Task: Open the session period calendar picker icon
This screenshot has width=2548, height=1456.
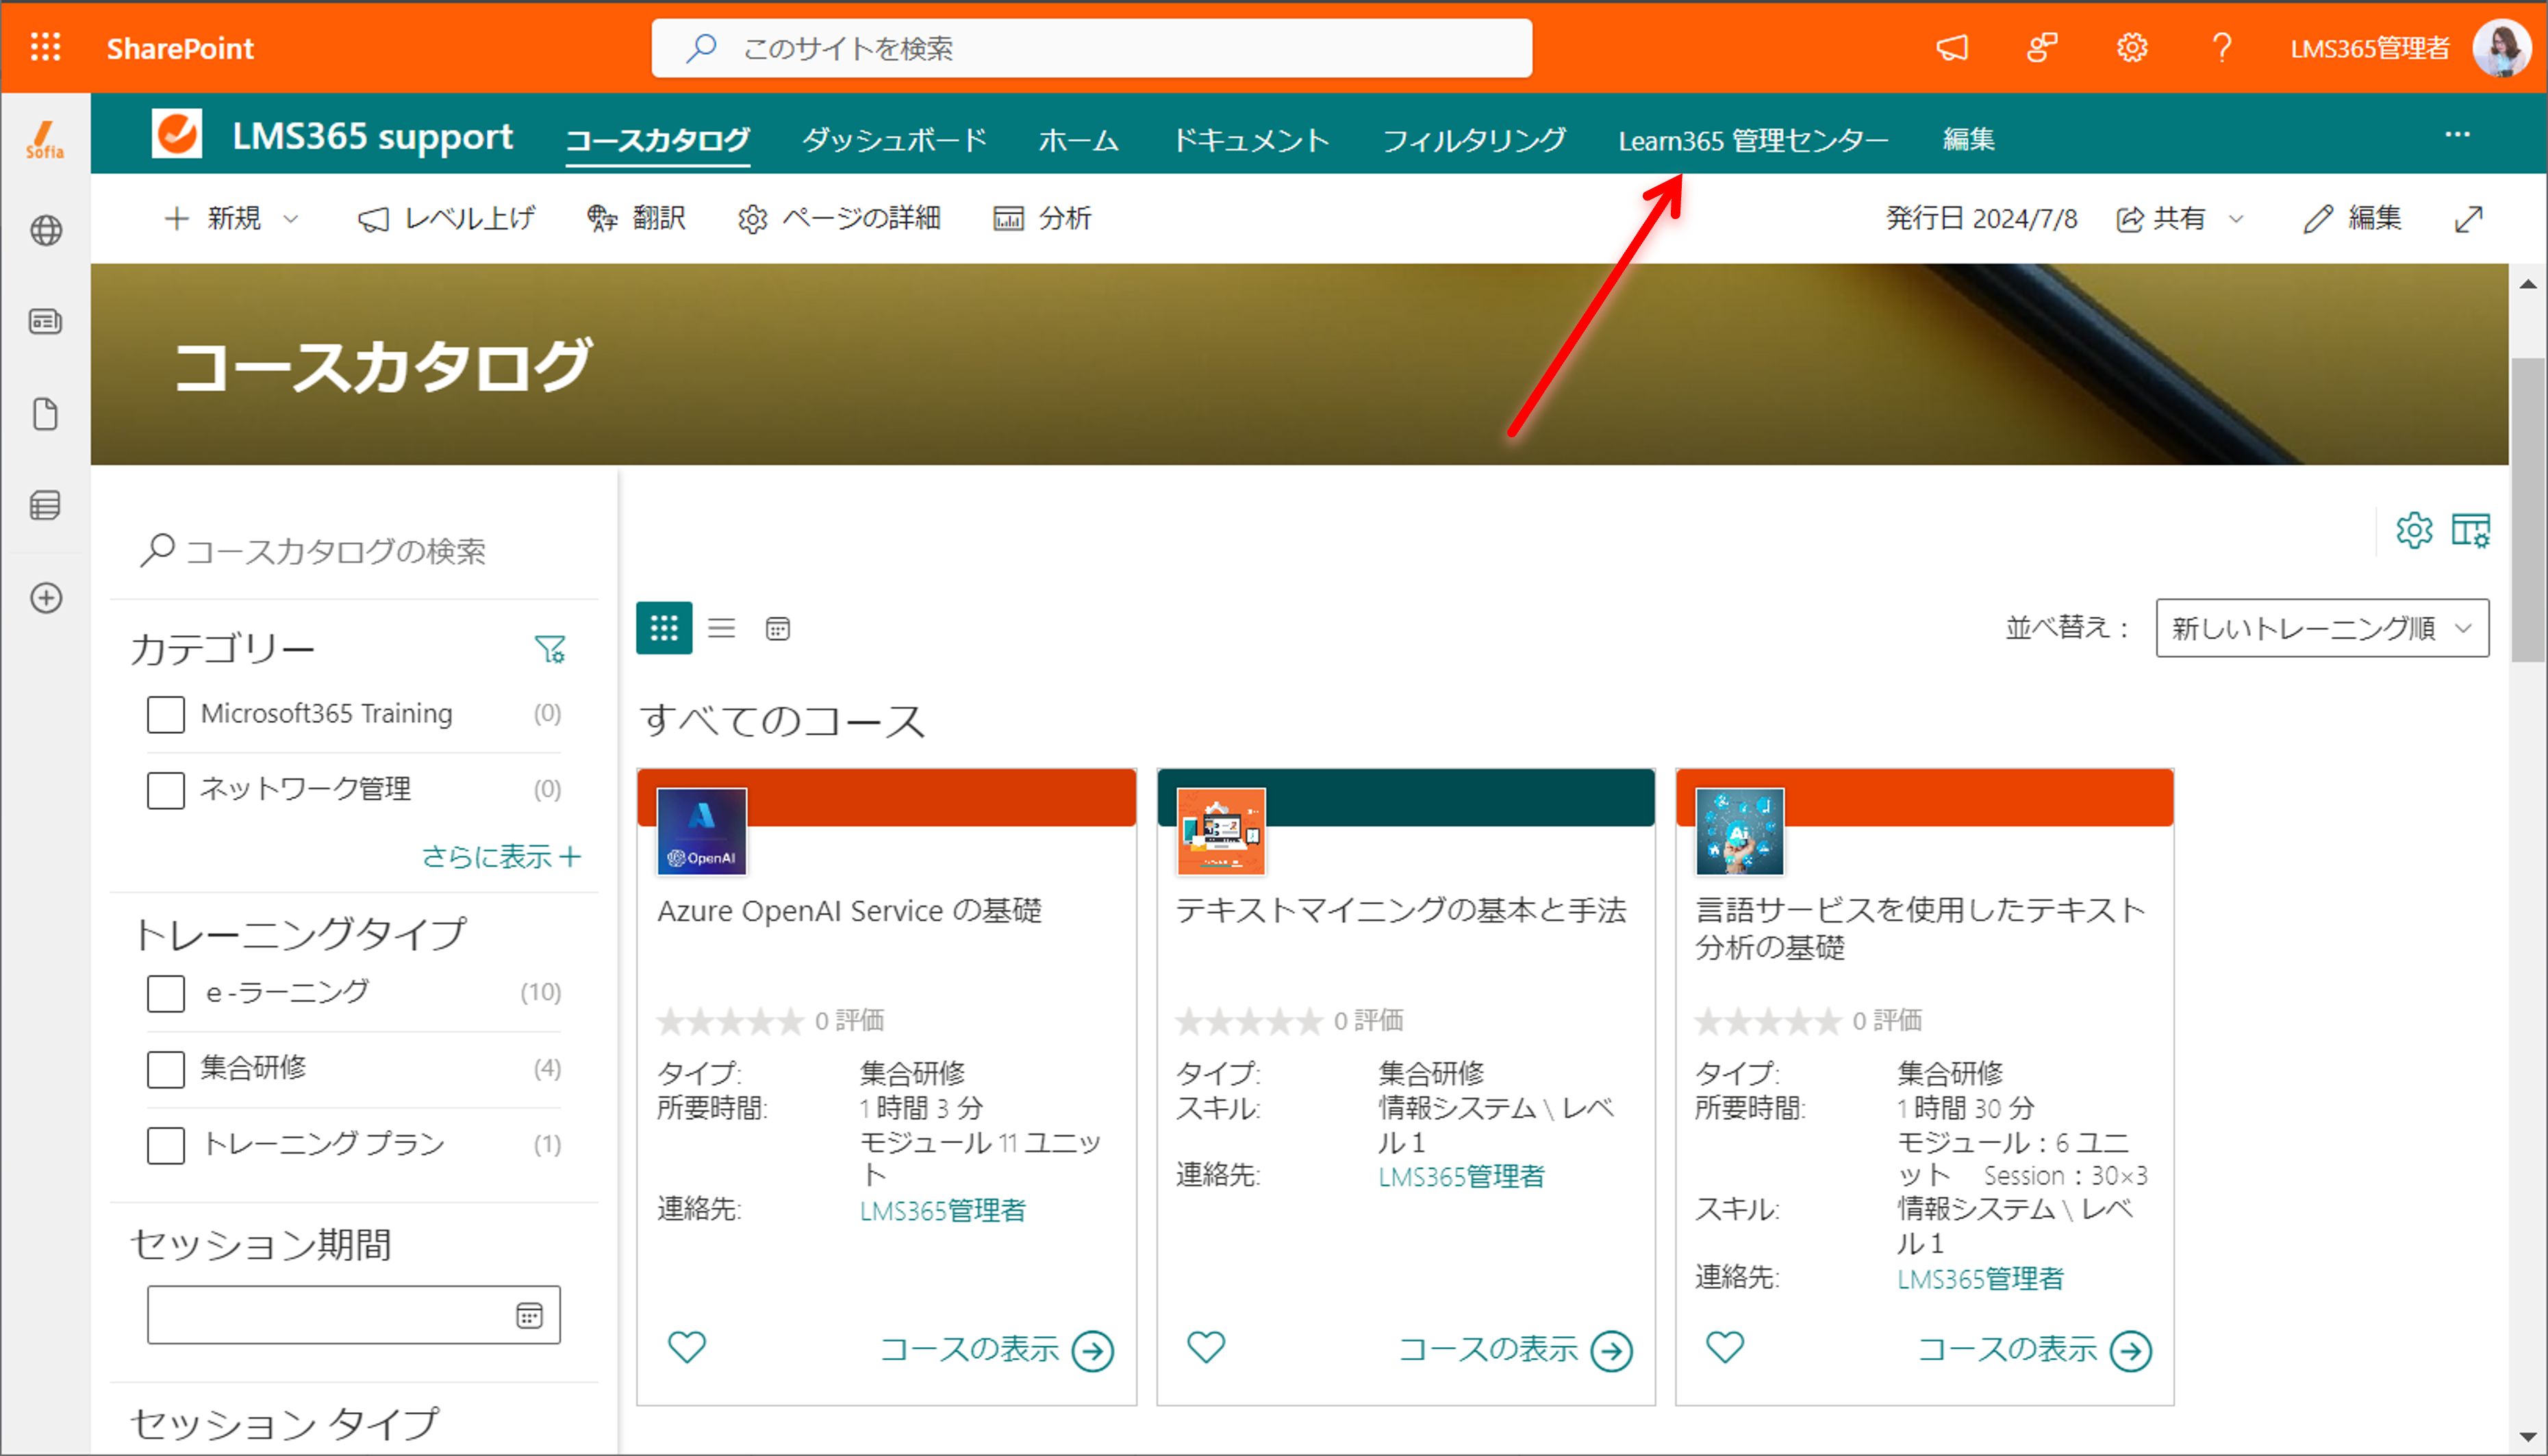Action: 529,1315
